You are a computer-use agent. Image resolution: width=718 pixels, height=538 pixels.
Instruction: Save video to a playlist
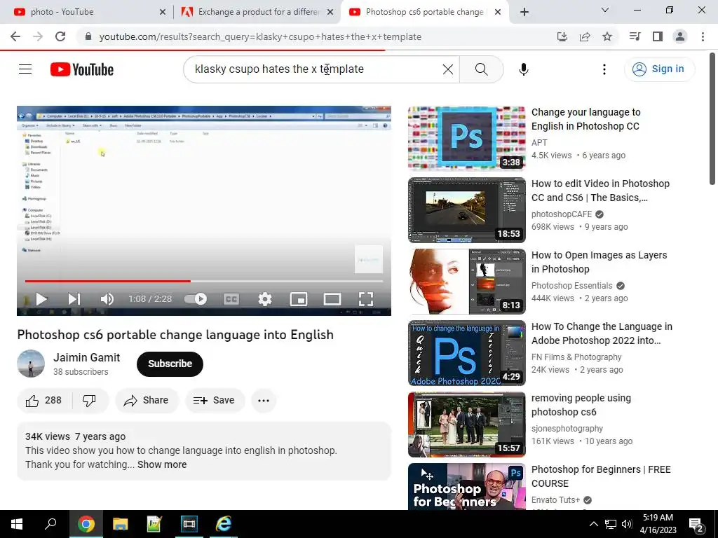click(x=215, y=400)
